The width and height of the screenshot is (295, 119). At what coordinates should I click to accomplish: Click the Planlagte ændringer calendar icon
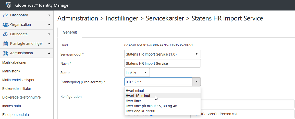coord(6,44)
